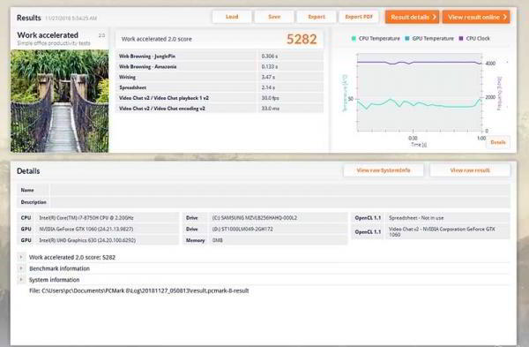Export results as PDF
529x347 pixels.
pyautogui.click(x=359, y=17)
